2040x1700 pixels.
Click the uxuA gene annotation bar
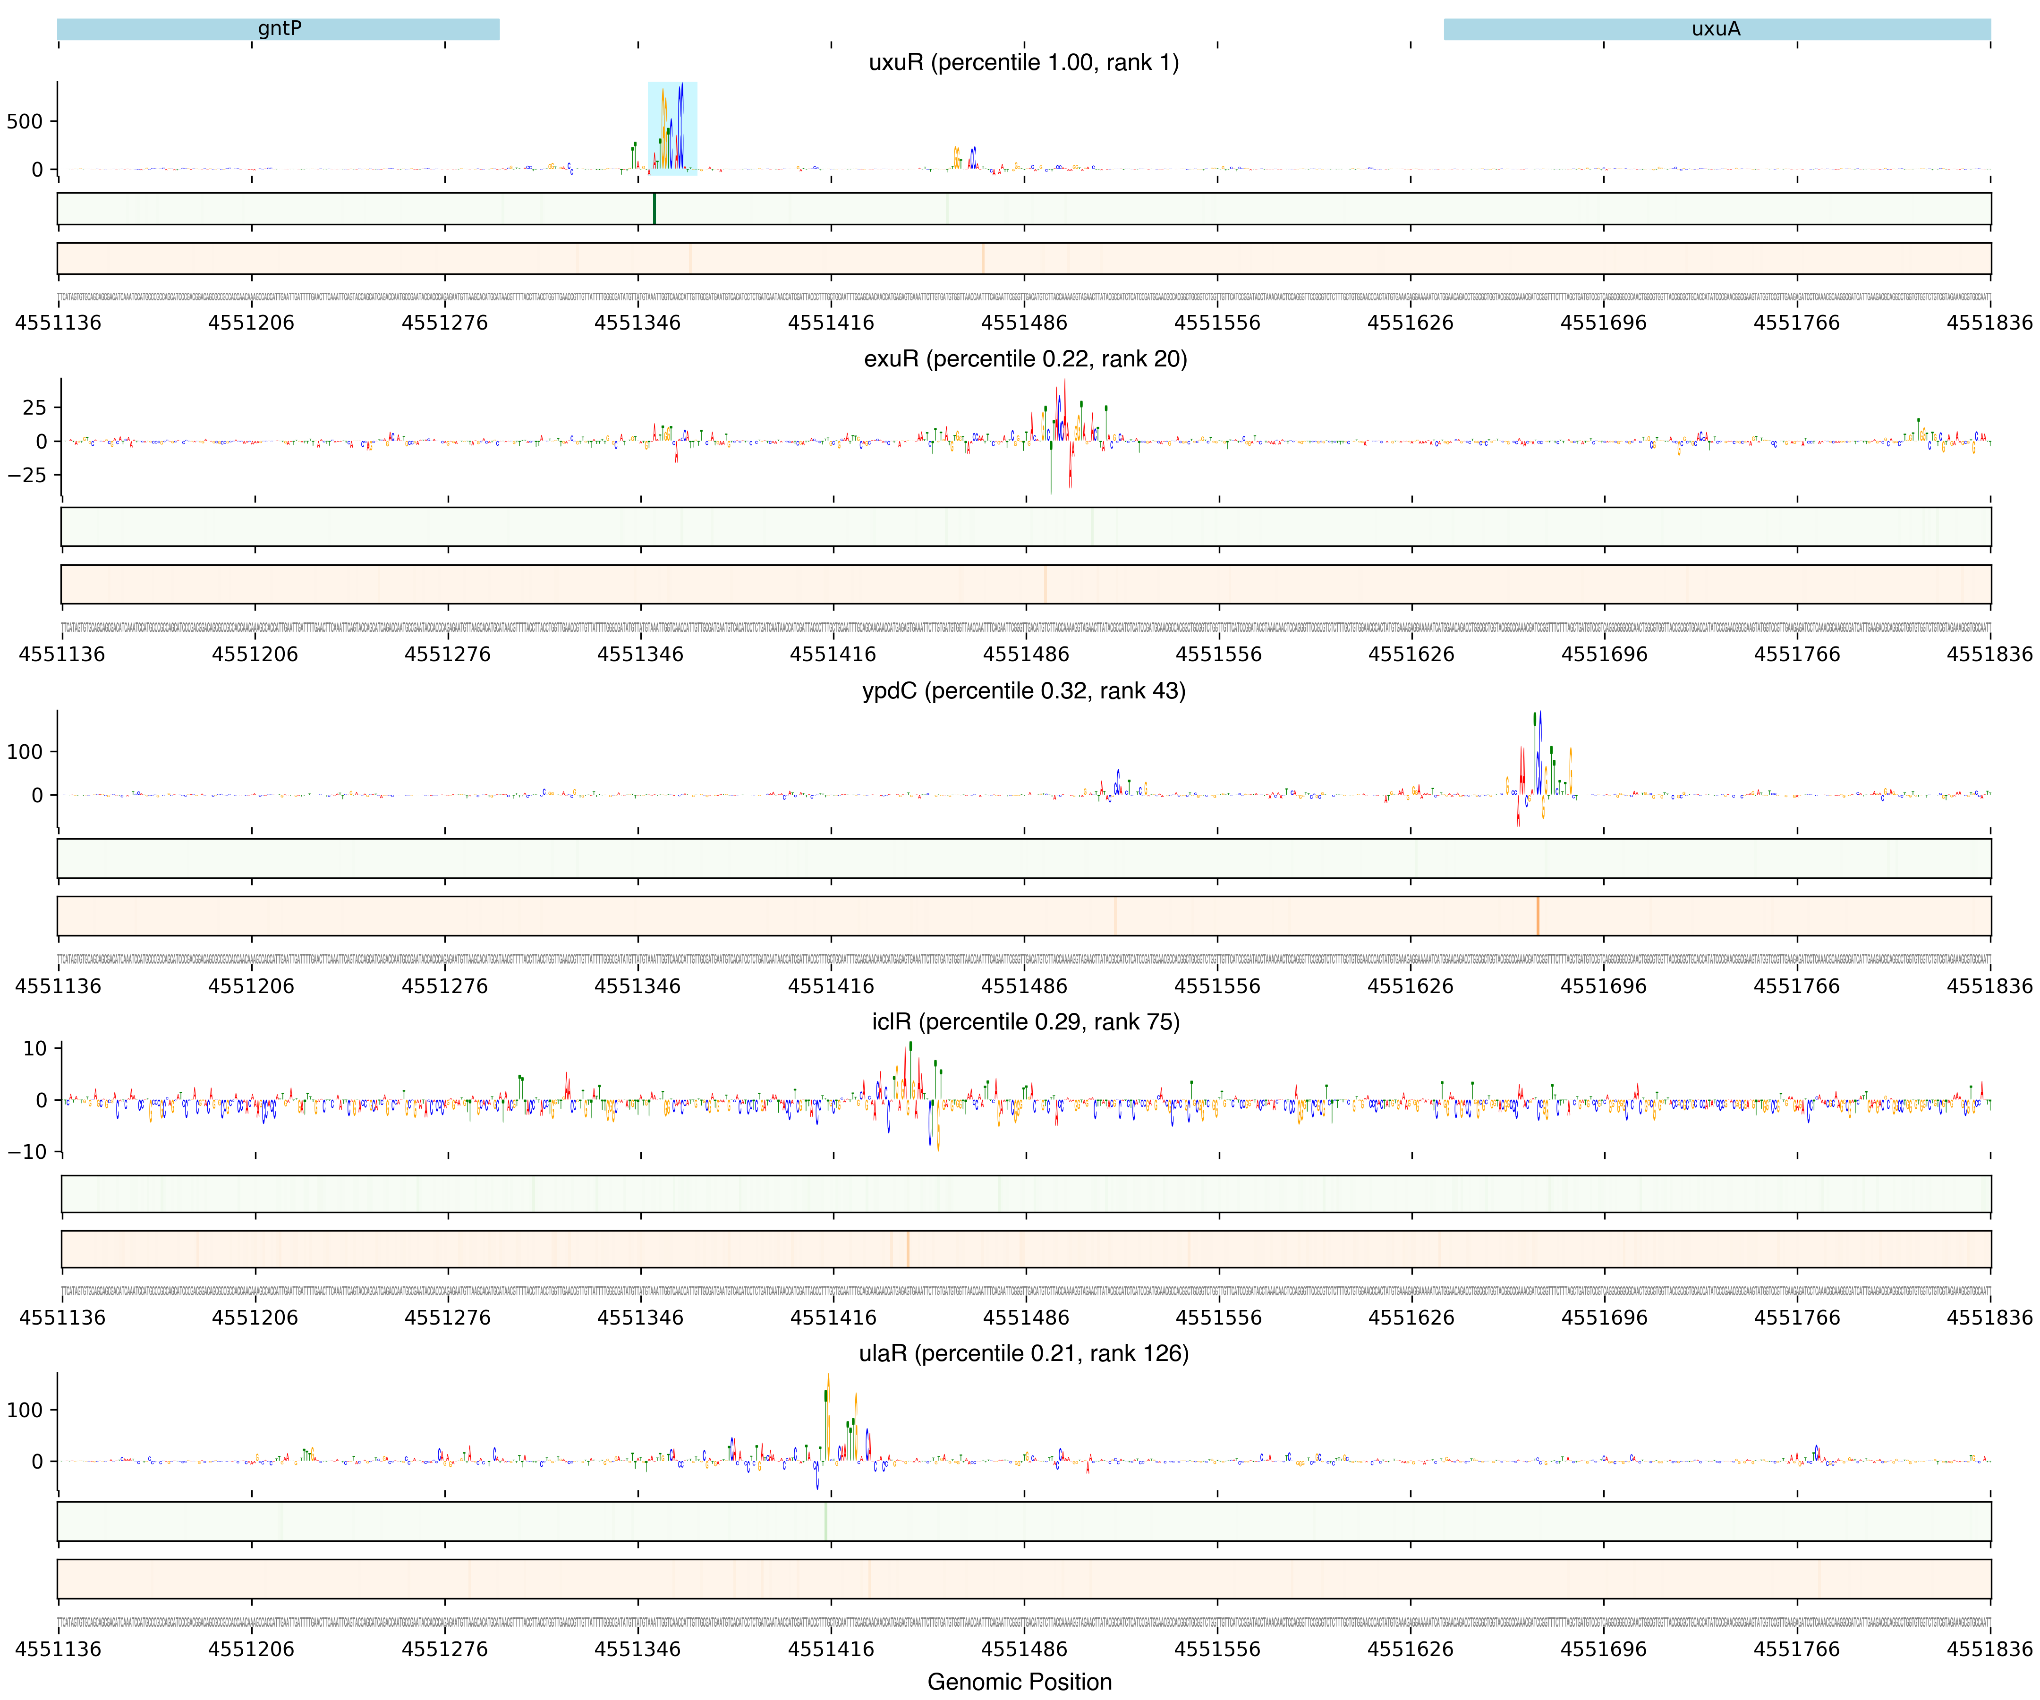tap(1717, 29)
